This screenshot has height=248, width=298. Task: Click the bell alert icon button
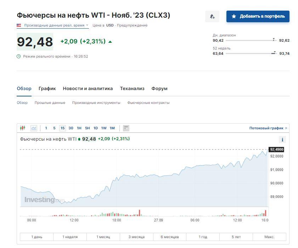[x=212, y=16]
